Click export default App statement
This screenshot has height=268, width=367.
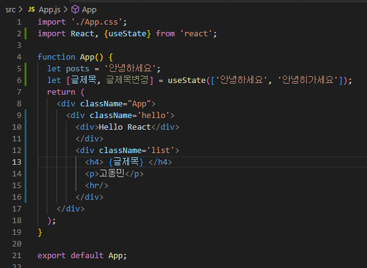[x=82, y=256]
